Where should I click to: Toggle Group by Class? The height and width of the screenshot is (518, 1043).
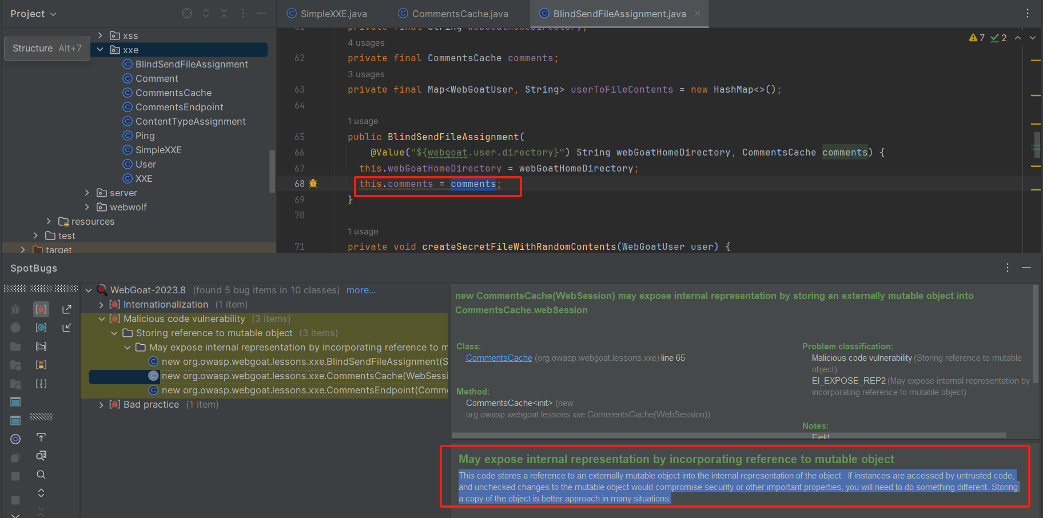pos(41,328)
